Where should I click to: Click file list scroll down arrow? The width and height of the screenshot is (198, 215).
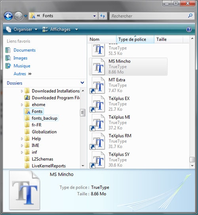[x=192, y=166]
